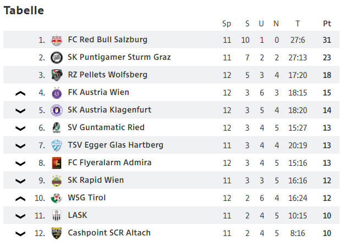Click the up arrow next to WSG Tirol
This screenshot has width=346, height=247.
[x=20, y=199]
